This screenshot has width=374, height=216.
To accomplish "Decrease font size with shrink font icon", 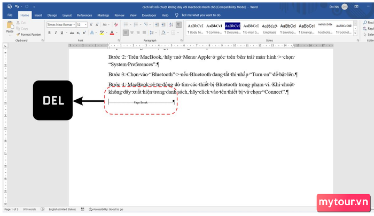I will tap(97, 25).
